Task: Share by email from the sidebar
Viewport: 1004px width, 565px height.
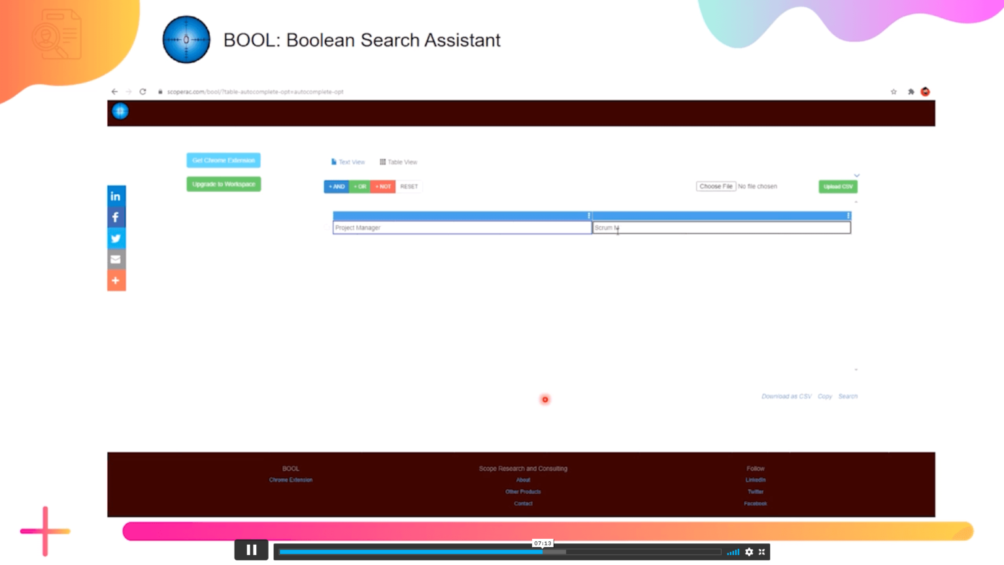Action: pyautogui.click(x=116, y=259)
